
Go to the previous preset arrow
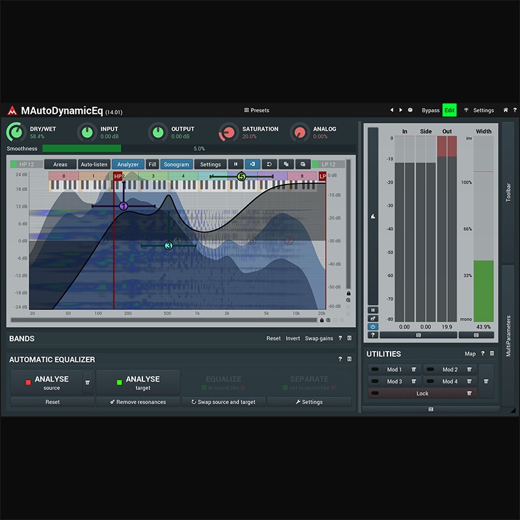click(392, 110)
